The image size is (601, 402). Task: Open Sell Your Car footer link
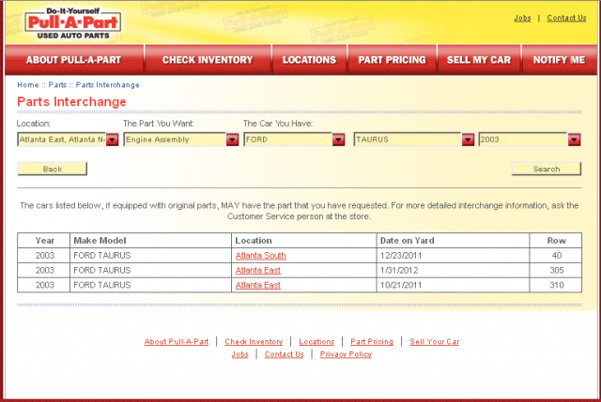434,342
